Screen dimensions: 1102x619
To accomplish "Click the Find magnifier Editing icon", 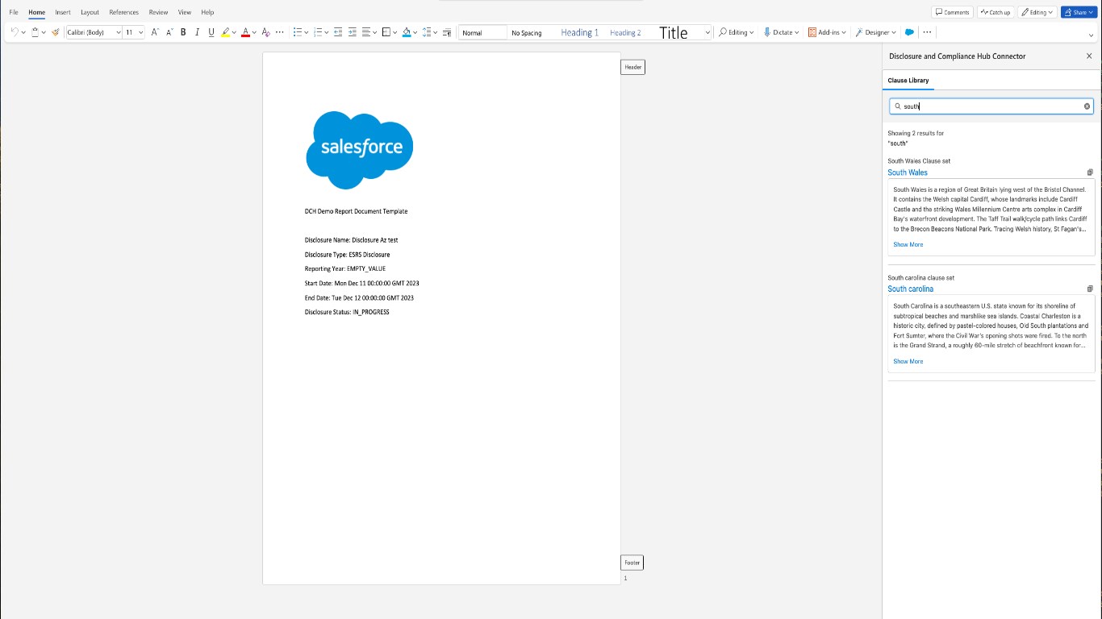I will point(723,32).
